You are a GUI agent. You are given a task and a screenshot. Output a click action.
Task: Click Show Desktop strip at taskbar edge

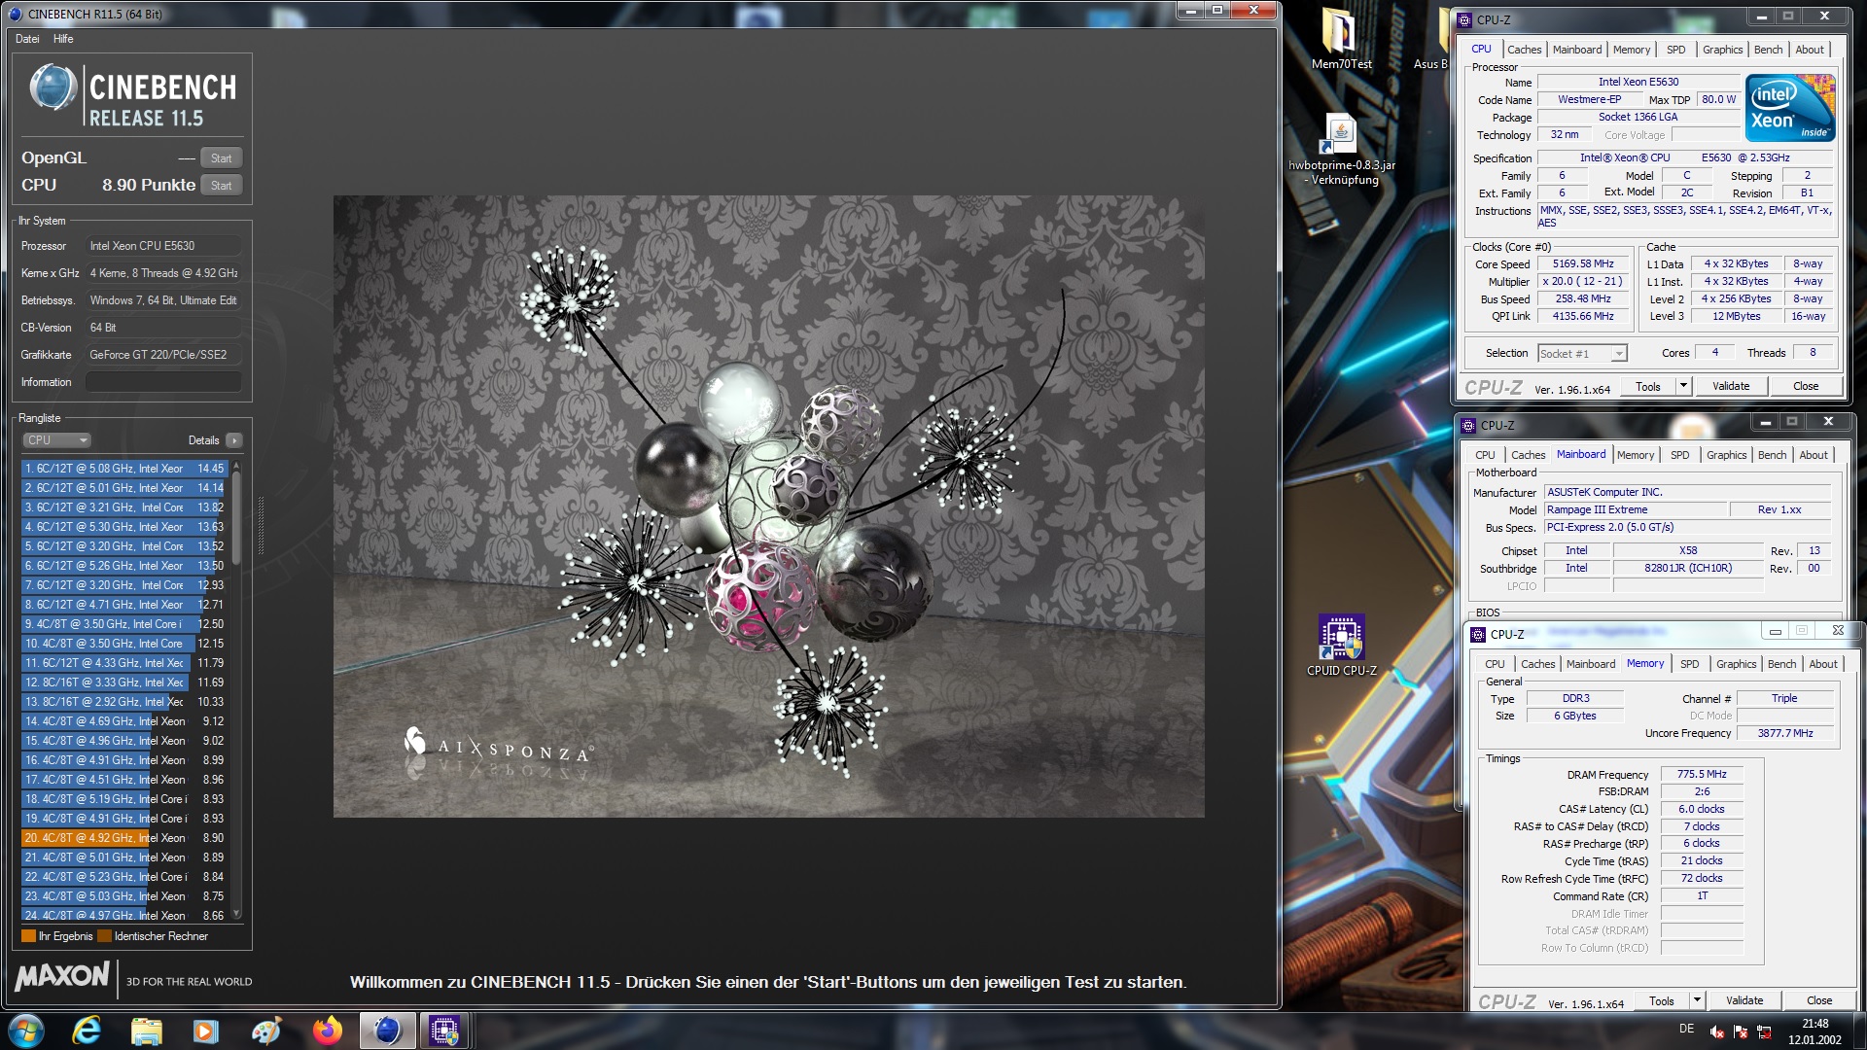point(1859,1031)
